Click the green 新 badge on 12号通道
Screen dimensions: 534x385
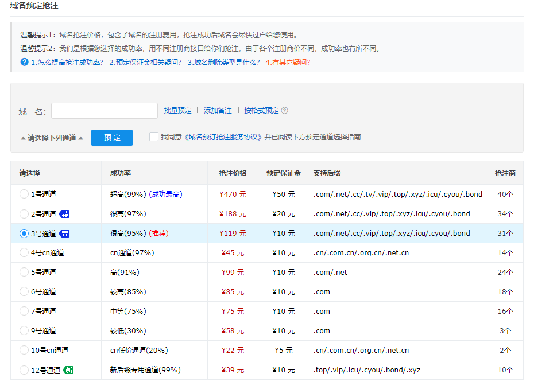pyautogui.click(x=68, y=370)
